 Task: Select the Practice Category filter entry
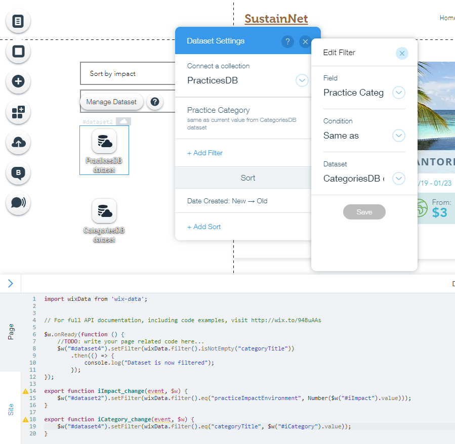pos(243,118)
